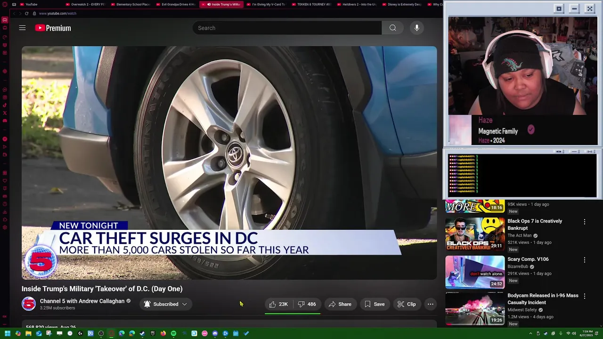Open Discord from taskbar
This screenshot has height=339, width=603.
(215, 333)
